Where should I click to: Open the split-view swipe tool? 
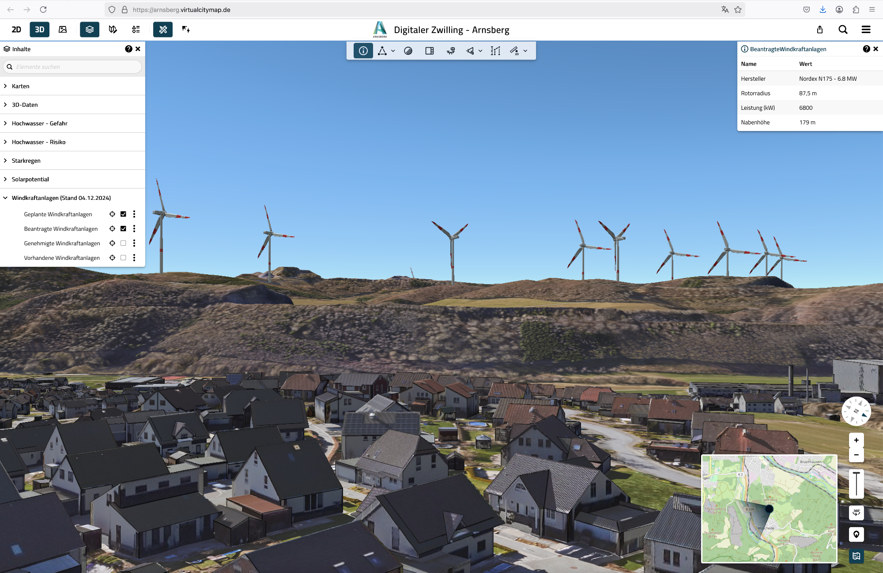(x=429, y=51)
